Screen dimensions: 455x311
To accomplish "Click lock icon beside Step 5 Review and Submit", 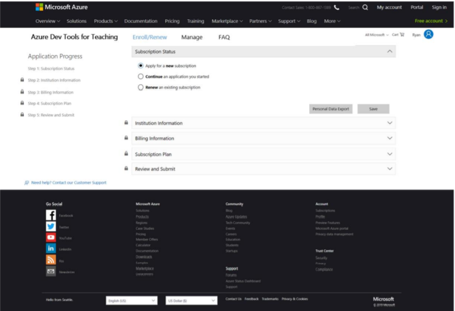I will 22,114.
